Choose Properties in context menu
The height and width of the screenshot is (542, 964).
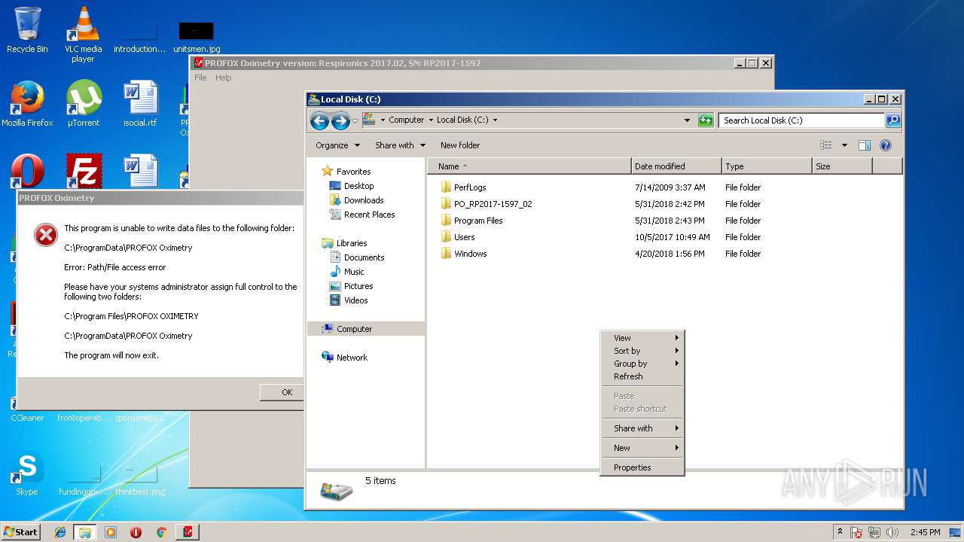[642, 467]
